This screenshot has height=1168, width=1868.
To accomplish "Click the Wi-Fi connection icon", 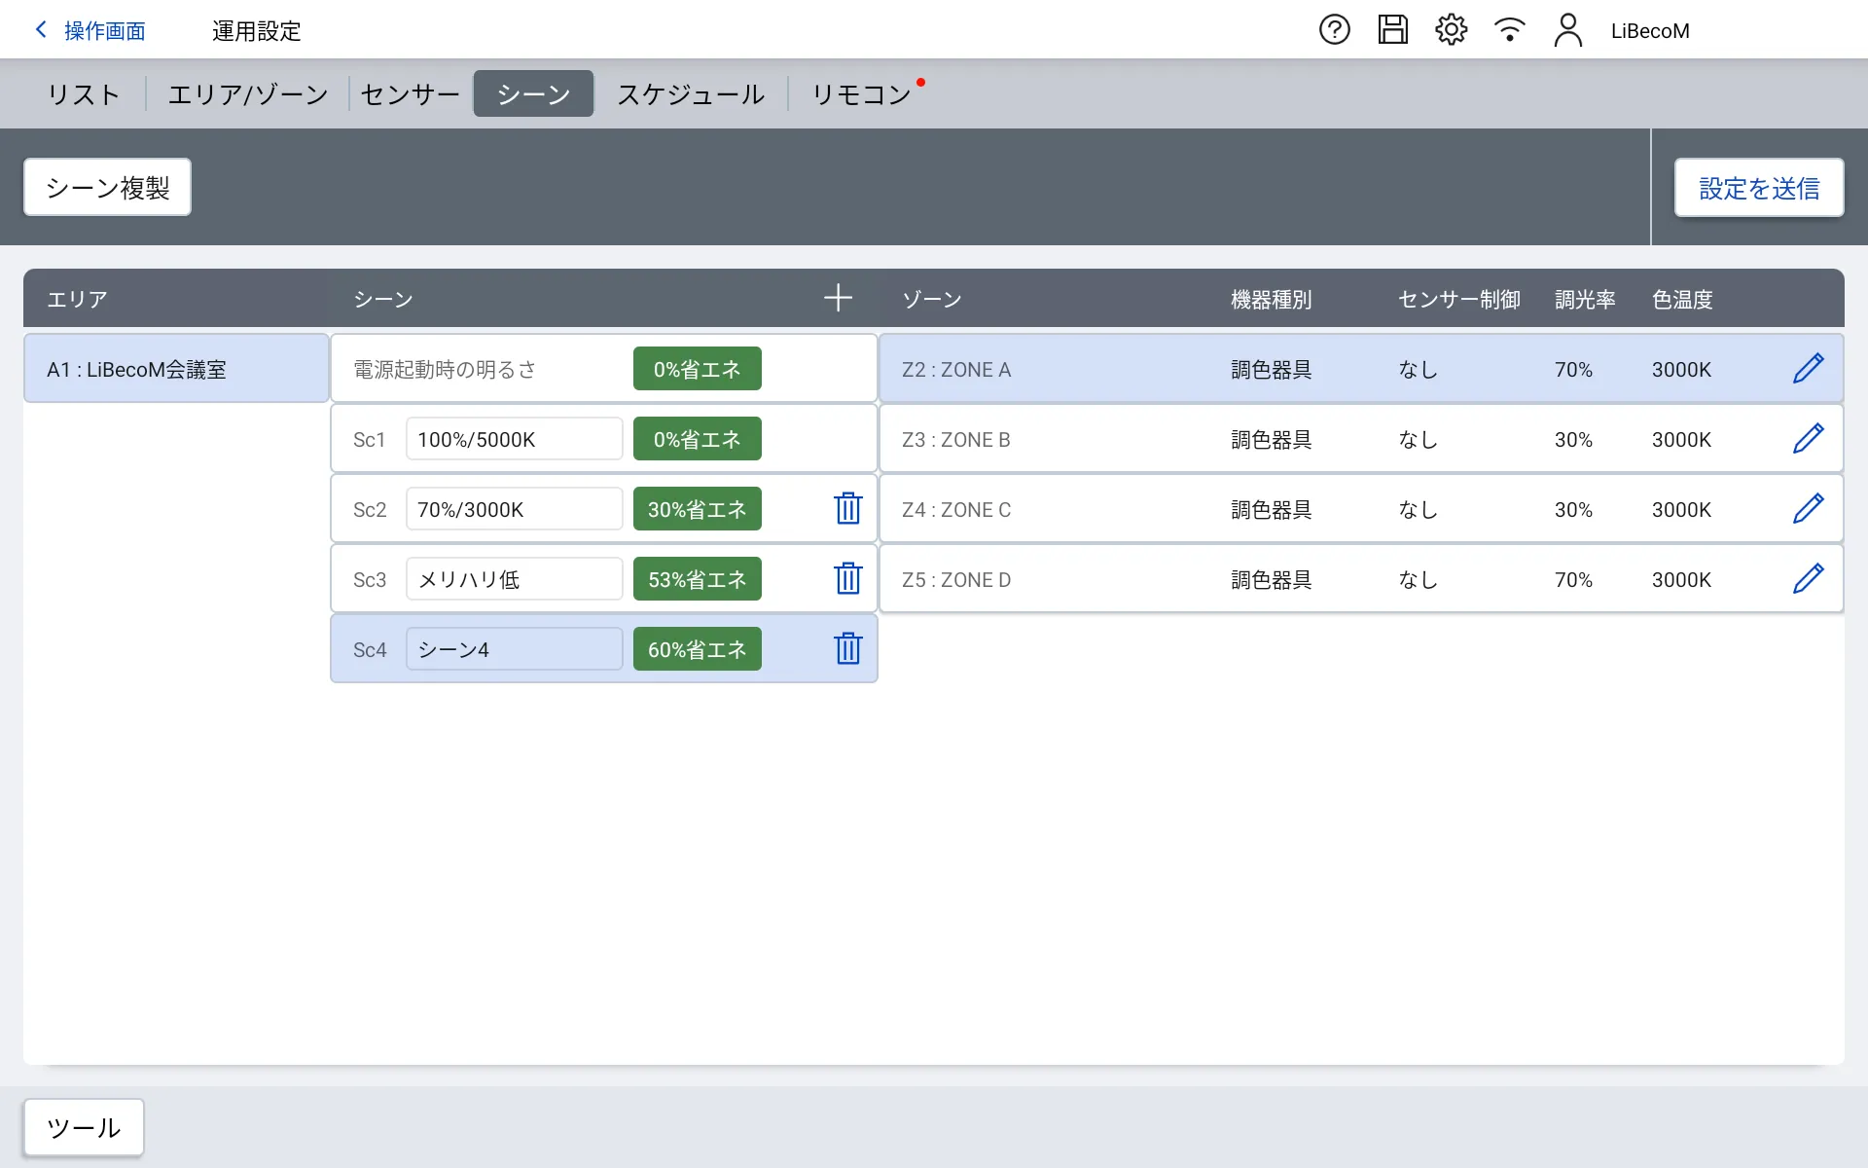I will pyautogui.click(x=1509, y=30).
